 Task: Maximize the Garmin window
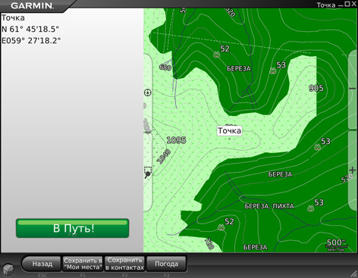(x=347, y=4)
